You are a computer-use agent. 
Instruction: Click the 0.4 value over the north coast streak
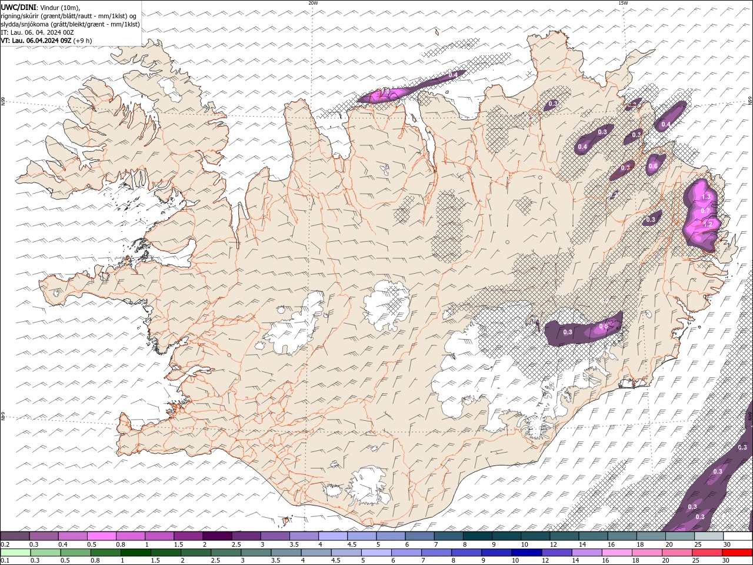coord(454,75)
